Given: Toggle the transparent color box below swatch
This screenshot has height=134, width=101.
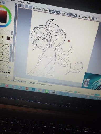Looking at the screenshot, I should [8, 42].
